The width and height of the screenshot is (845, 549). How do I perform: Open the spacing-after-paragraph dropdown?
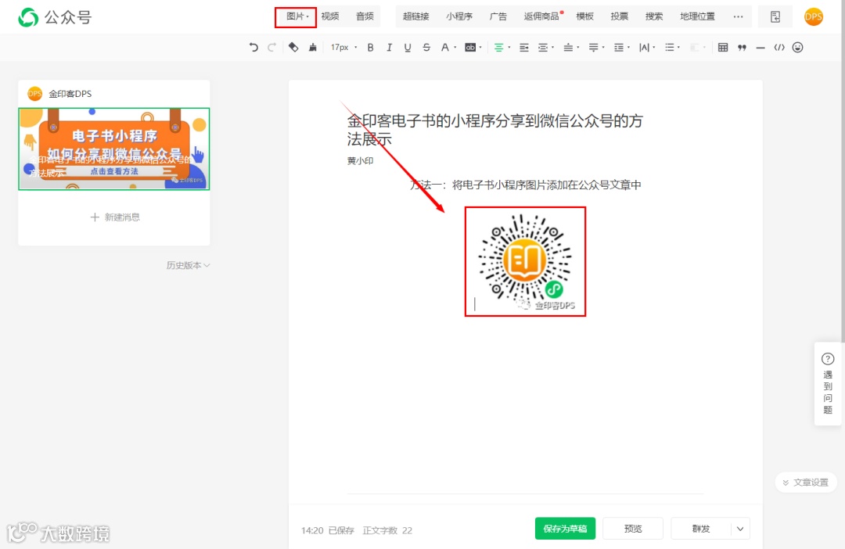[596, 48]
